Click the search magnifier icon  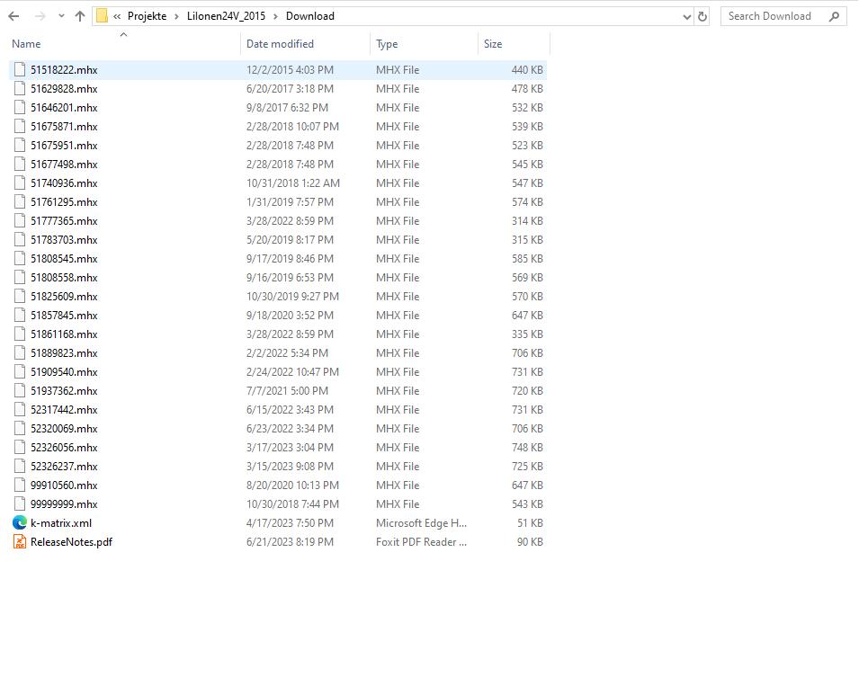coord(835,16)
